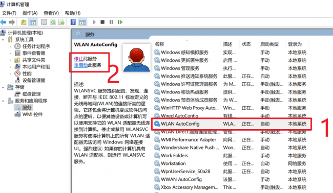This screenshot has height=193, width=333.
Task: Sort by the 名称 column header
Action: pyautogui.click(x=159, y=44)
